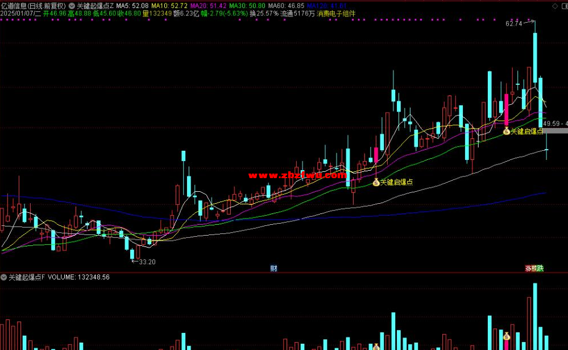Select the MA30: 50.80 moving average label

[x=247, y=6]
